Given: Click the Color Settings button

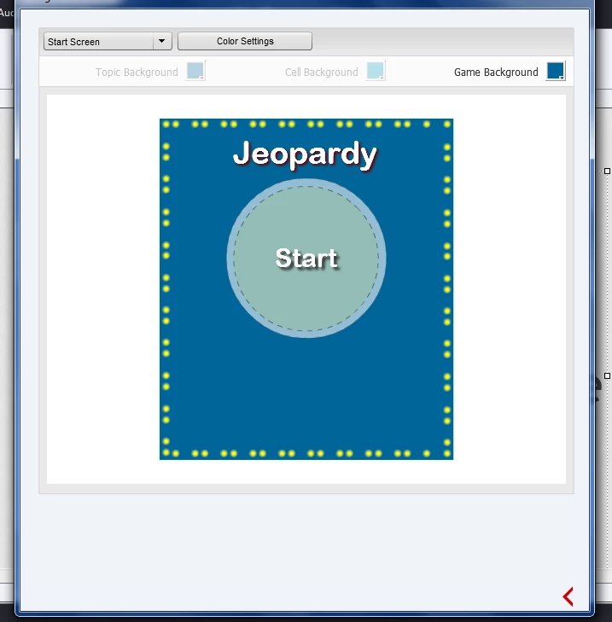Looking at the screenshot, I should (245, 41).
